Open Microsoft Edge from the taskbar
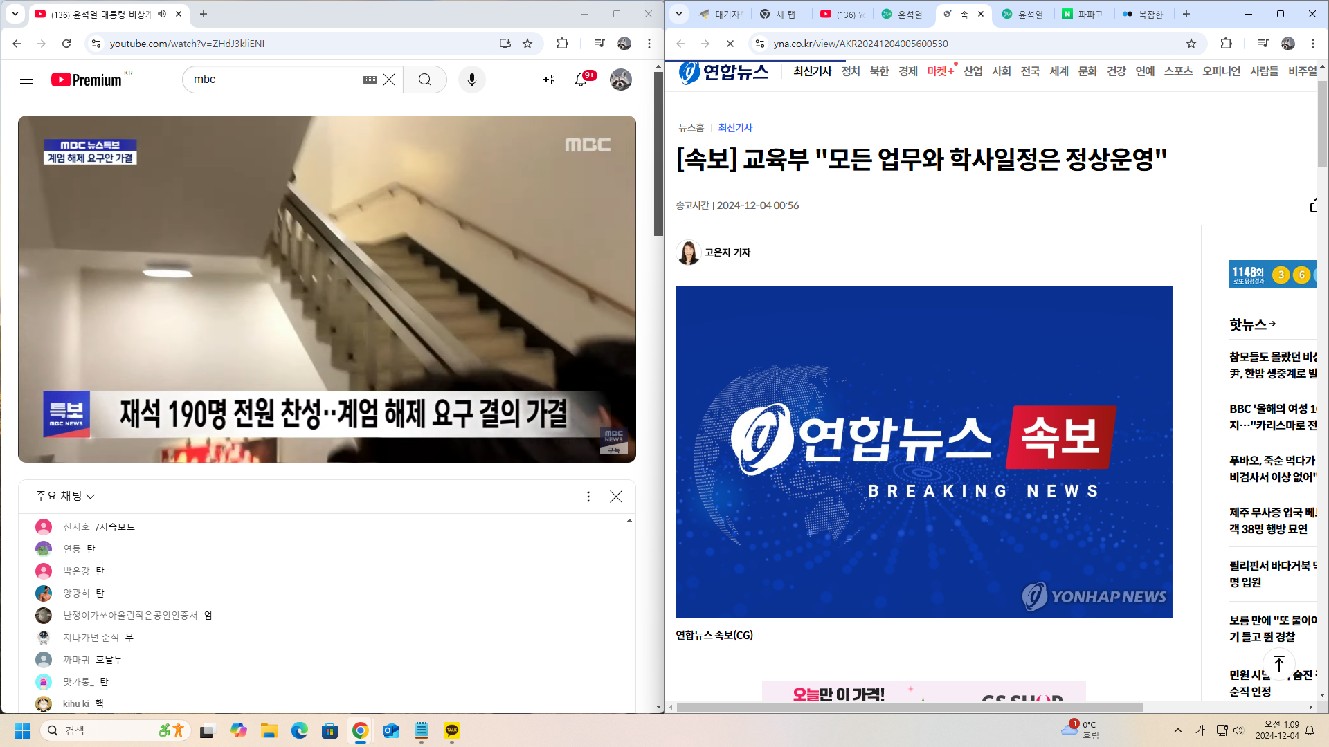 [299, 730]
